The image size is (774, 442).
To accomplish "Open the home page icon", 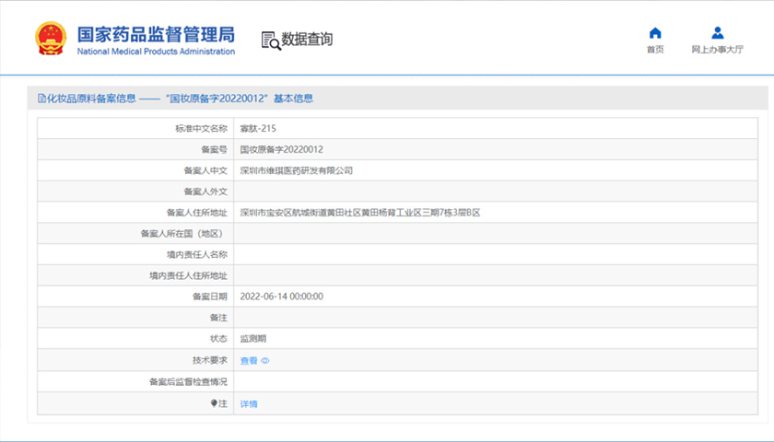I will tap(655, 33).
